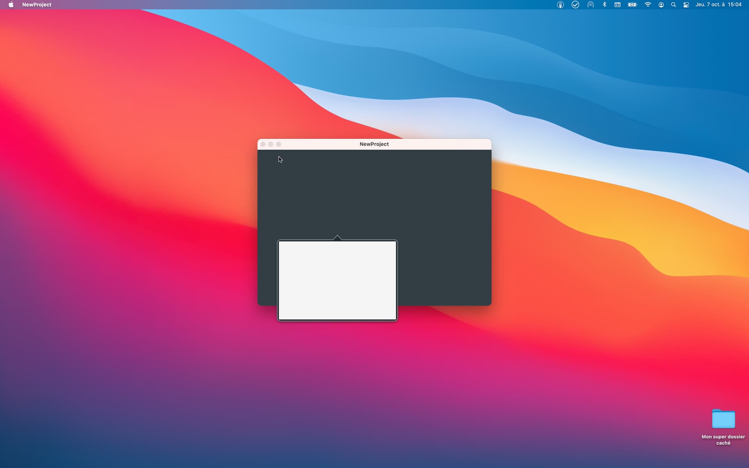This screenshot has width=749, height=468.
Task: Open the Bluetooth menu
Action: (x=604, y=5)
